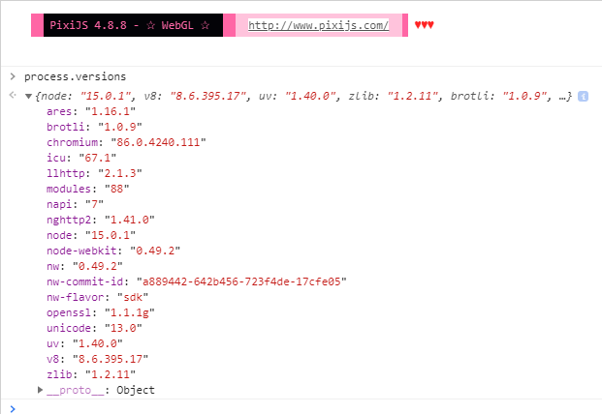Select the nw-flavor "sdk" property row
The width and height of the screenshot is (602, 414).
[x=98, y=297]
